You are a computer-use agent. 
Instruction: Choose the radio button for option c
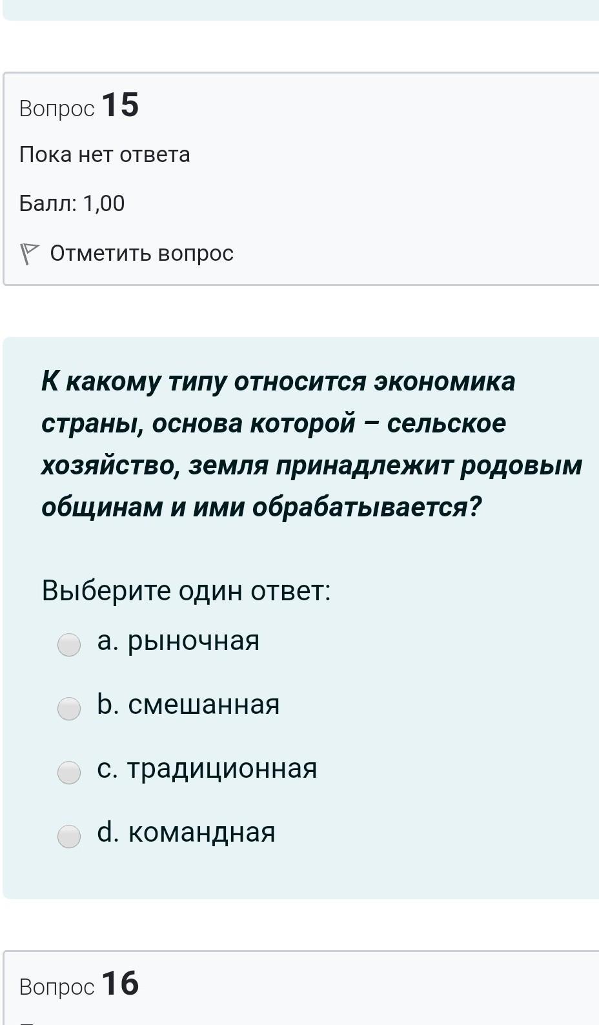(x=69, y=772)
